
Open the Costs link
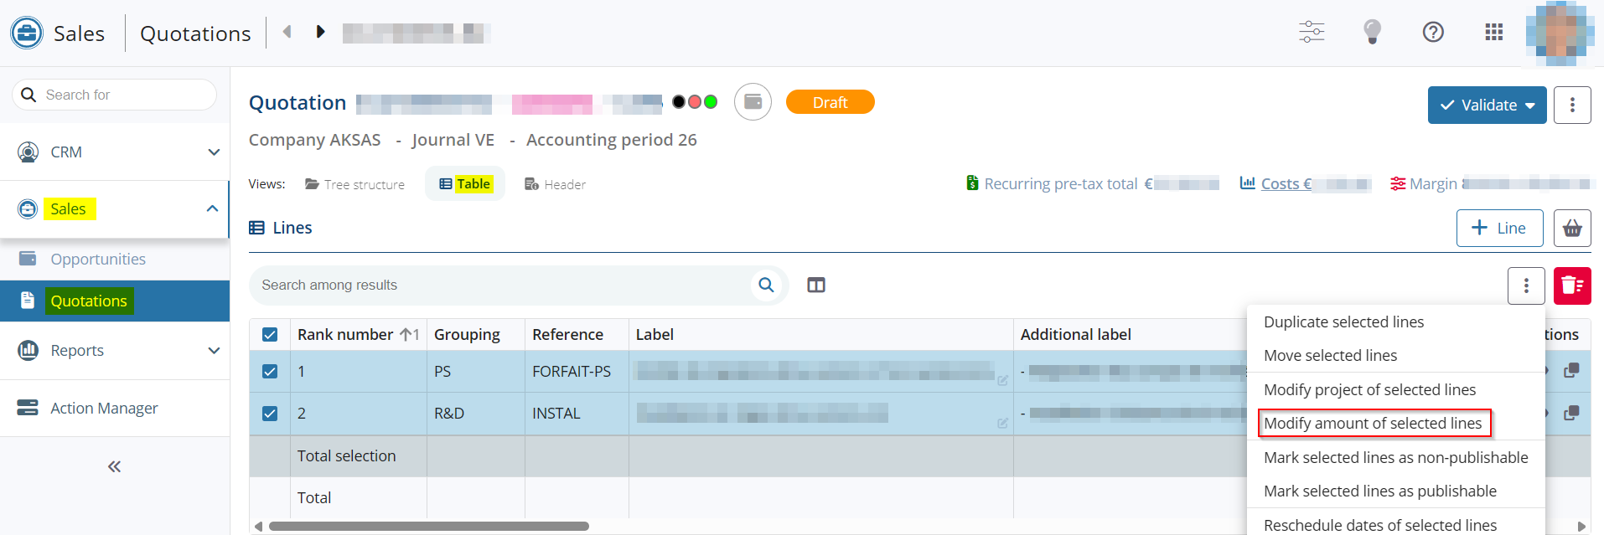1280,184
